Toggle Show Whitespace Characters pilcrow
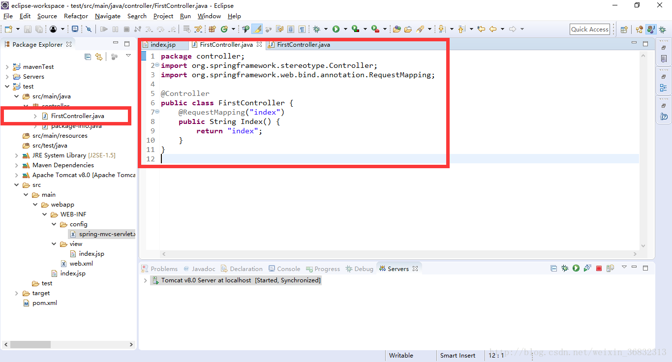The image size is (672, 362). pos(302,30)
